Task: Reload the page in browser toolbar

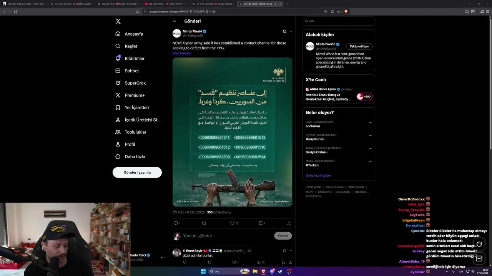Action: point(16,11)
